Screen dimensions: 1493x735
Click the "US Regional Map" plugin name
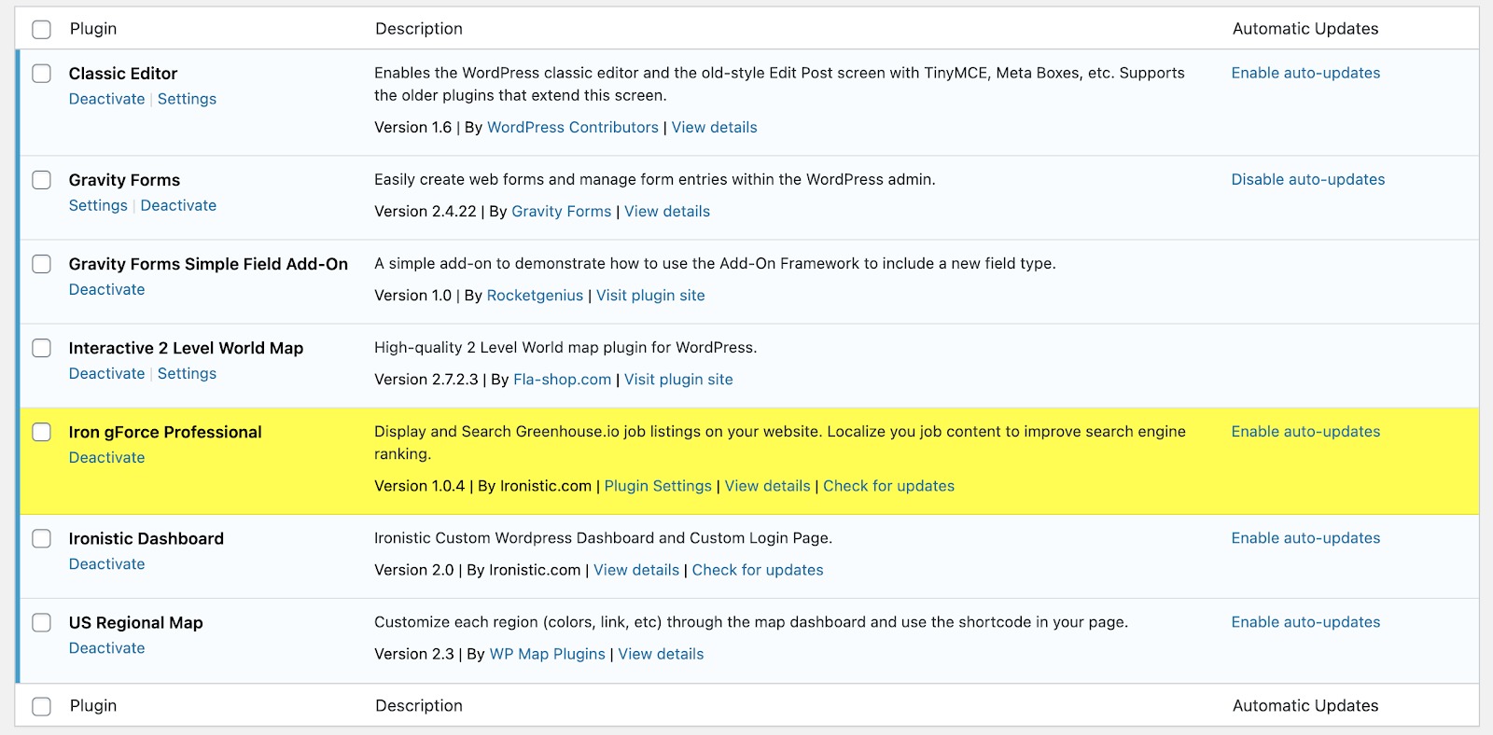coord(136,622)
